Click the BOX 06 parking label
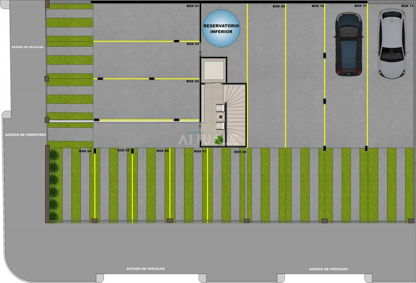This screenshot has height=283, width=416. click(x=163, y=151)
